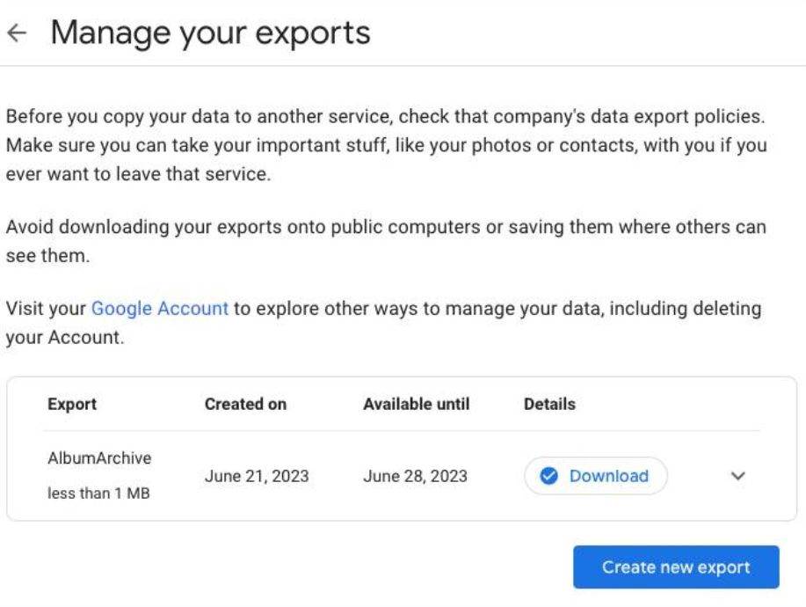
Task: Create a new export
Action: (675, 567)
